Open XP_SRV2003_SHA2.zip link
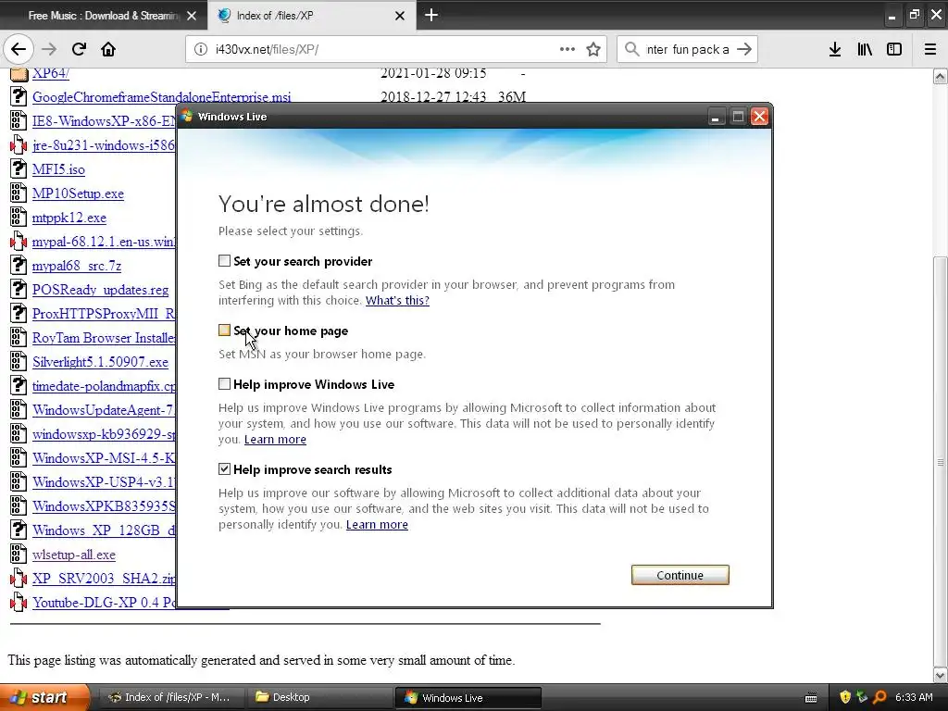The width and height of the screenshot is (948, 711). (x=104, y=579)
